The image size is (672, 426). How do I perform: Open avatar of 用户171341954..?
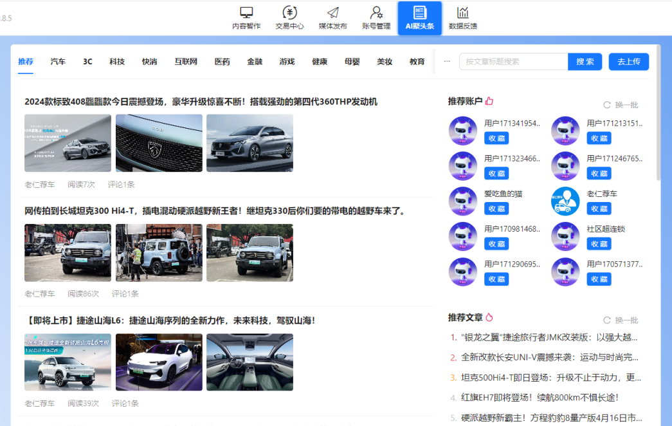click(463, 131)
